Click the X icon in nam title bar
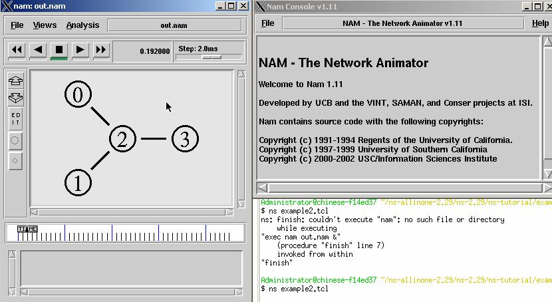 coord(7,6)
